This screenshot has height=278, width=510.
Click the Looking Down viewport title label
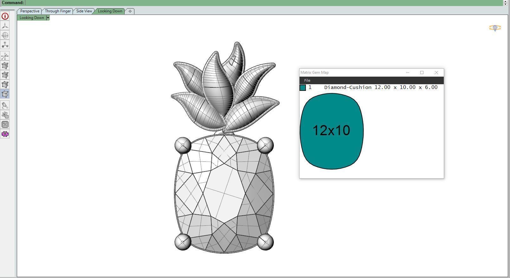point(32,18)
